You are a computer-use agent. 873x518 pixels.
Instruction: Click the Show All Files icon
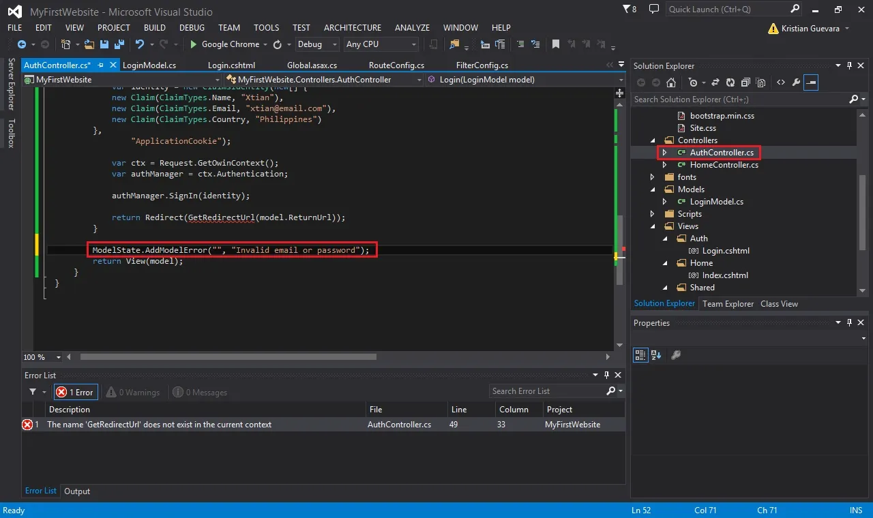tap(760, 82)
